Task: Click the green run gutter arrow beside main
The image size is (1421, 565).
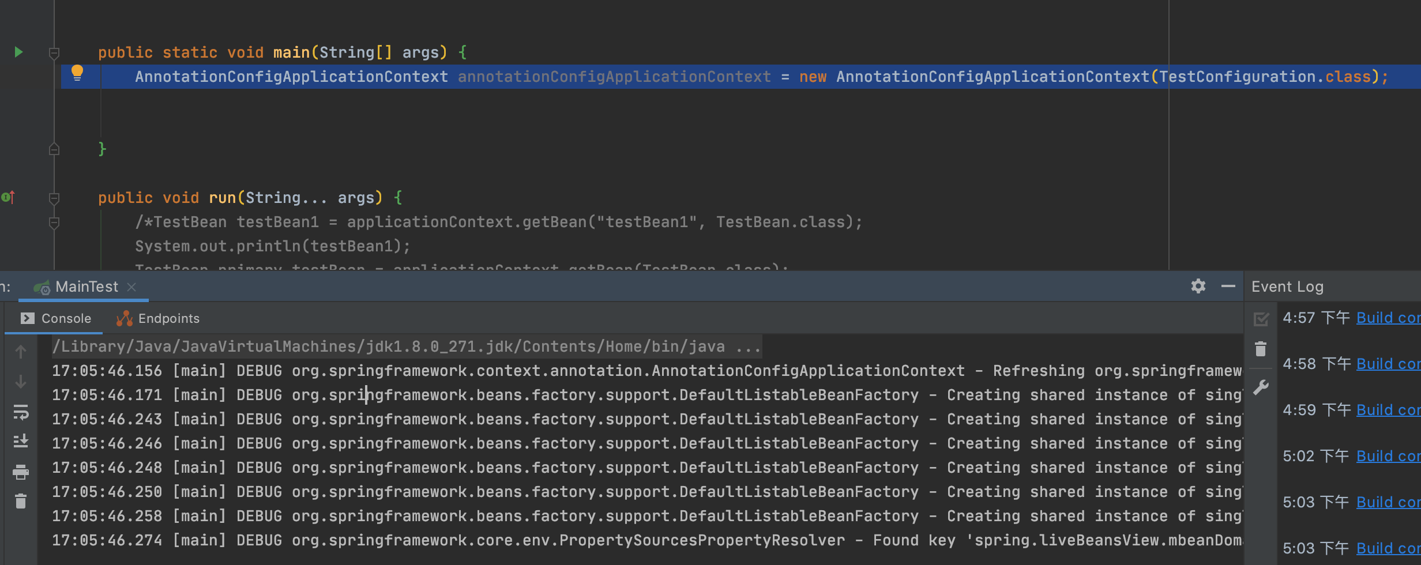Action: 18,52
